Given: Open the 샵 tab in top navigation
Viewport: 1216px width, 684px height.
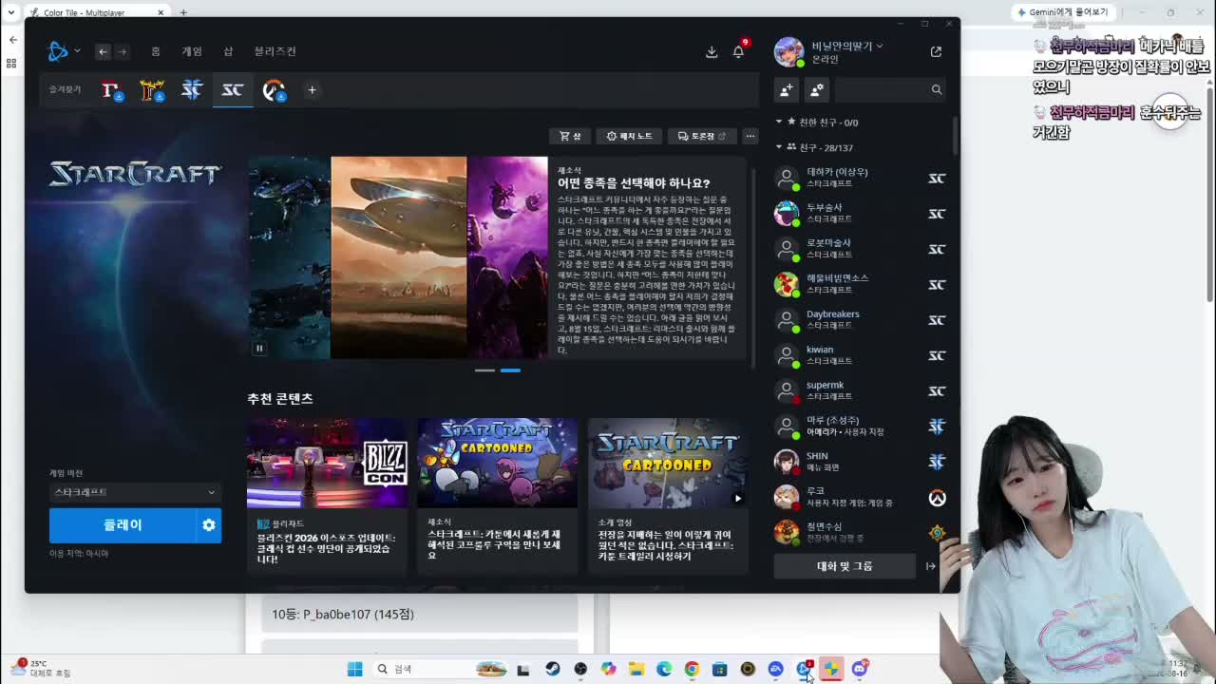Looking at the screenshot, I should pos(228,51).
